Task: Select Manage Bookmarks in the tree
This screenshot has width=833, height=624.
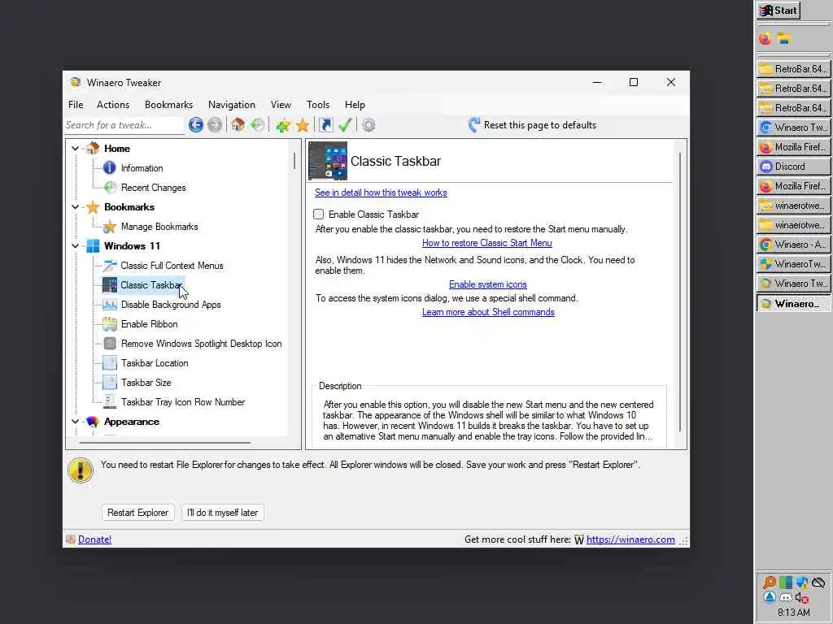Action: pos(159,227)
